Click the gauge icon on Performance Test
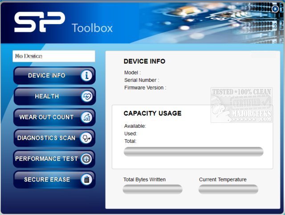The height and width of the screenshot is (215, 285). [x=86, y=159]
